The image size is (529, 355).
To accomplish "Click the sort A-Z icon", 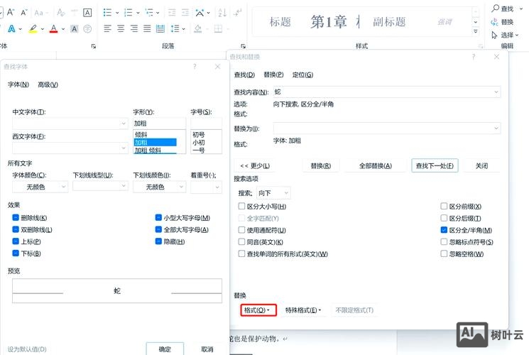I will [x=222, y=13].
